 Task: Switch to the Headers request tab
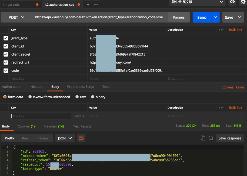(37, 87)
